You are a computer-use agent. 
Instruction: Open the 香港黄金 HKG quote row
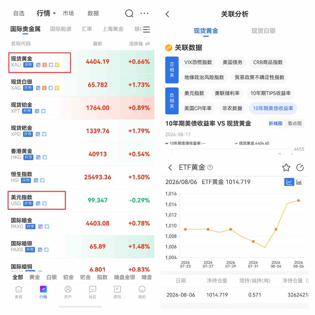81,154
